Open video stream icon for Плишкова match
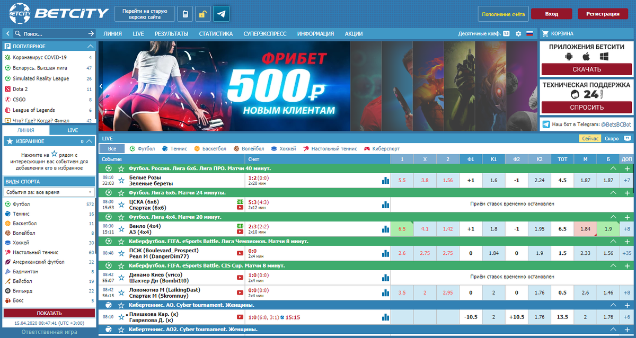This screenshot has width=636, height=338. pyautogui.click(x=240, y=317)
